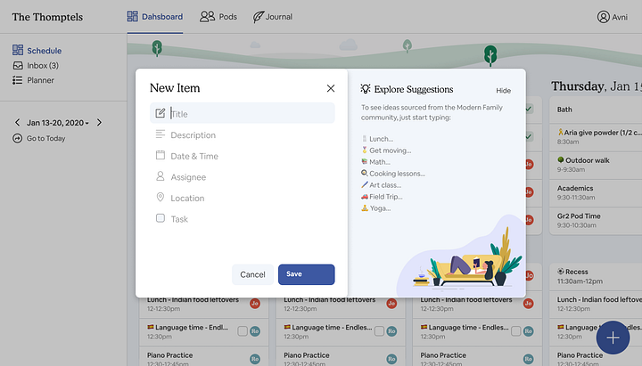Open the Journal tab
Image resolution: width=642 pixels, height=366 pixels.
point(272,17)
